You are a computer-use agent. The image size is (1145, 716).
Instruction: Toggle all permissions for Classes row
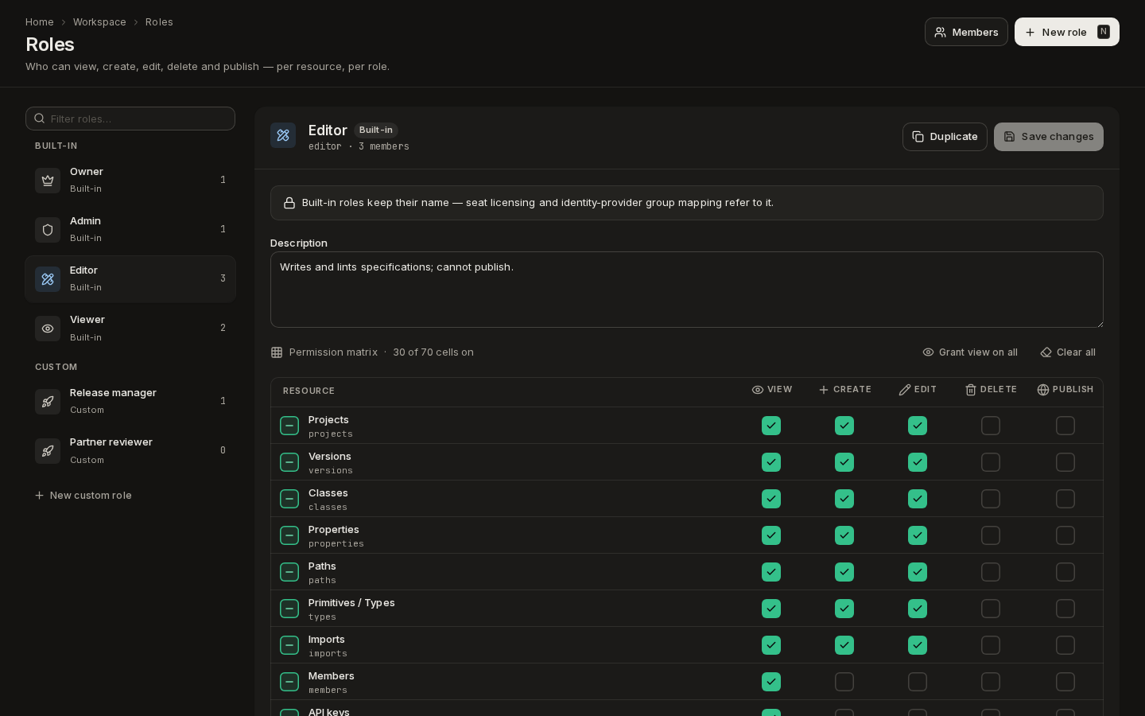point(289,499)
